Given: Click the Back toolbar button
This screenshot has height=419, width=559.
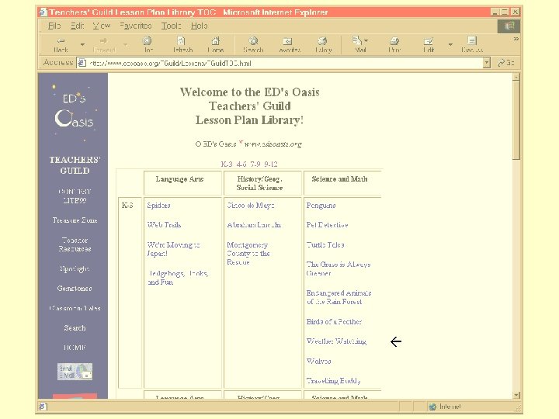Looking at the screenshot, I should click(x=61, y=44).
